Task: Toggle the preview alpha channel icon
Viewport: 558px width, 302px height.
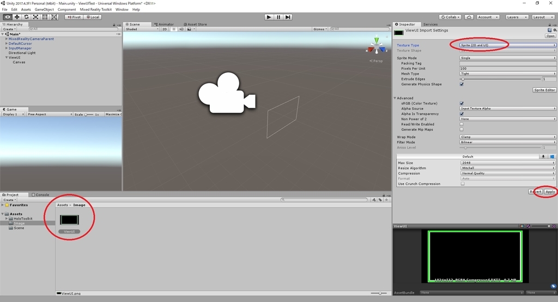Action: click(x=528, y=226)
